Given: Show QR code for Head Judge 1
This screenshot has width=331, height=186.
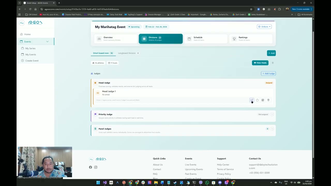Looking at the screenshot, I should 263,100.
